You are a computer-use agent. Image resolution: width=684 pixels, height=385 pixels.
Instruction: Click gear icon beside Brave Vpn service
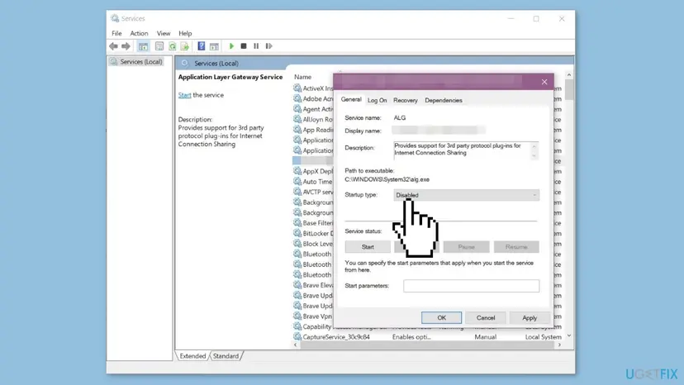297,316
